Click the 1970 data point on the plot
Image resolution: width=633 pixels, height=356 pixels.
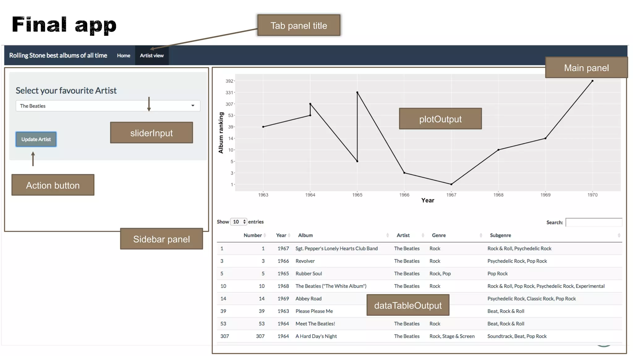[x=593, y=81]
